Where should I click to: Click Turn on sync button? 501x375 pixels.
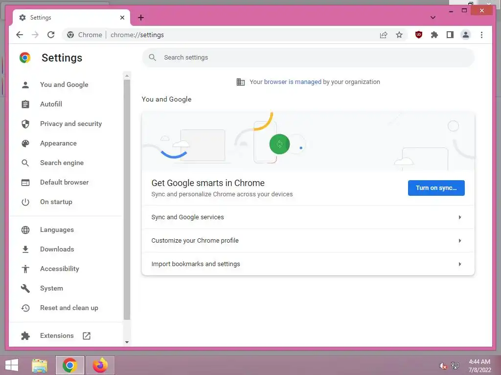[436, 188]
